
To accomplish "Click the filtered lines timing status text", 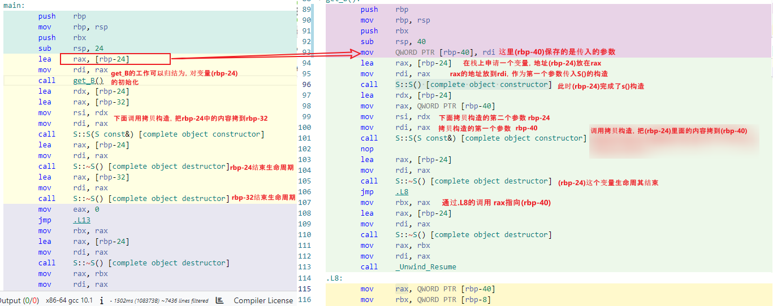I will 159,301.
